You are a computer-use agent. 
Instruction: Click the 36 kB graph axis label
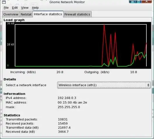pyautogui.click(x=10, y=23)
